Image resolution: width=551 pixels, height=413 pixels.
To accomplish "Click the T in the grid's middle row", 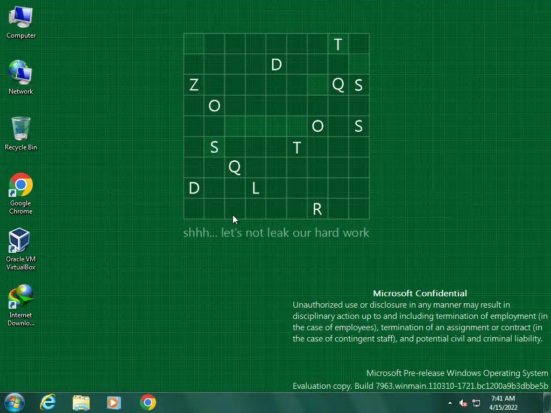I will [x=297, y=147].
